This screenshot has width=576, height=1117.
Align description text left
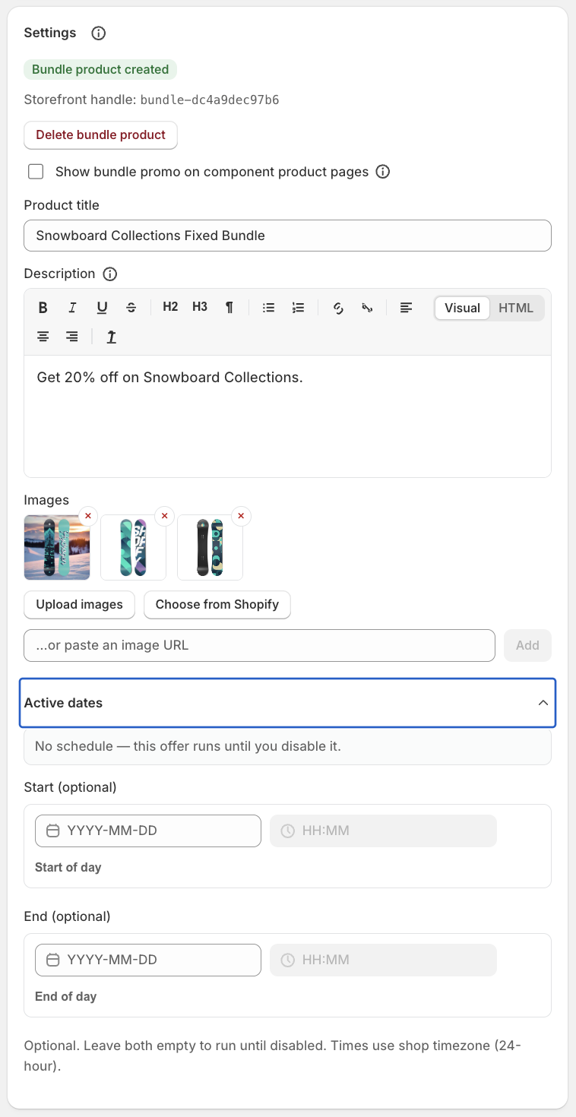point(407,308)
